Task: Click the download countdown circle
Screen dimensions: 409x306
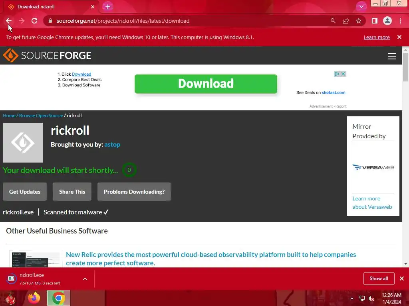Action: [x=129, y=170]
